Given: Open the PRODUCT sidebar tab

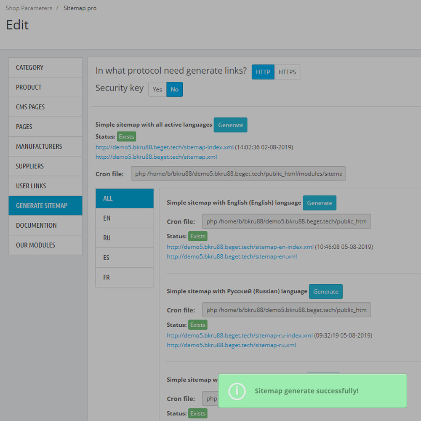Looking at the screenshot, I should click(45, 87).
